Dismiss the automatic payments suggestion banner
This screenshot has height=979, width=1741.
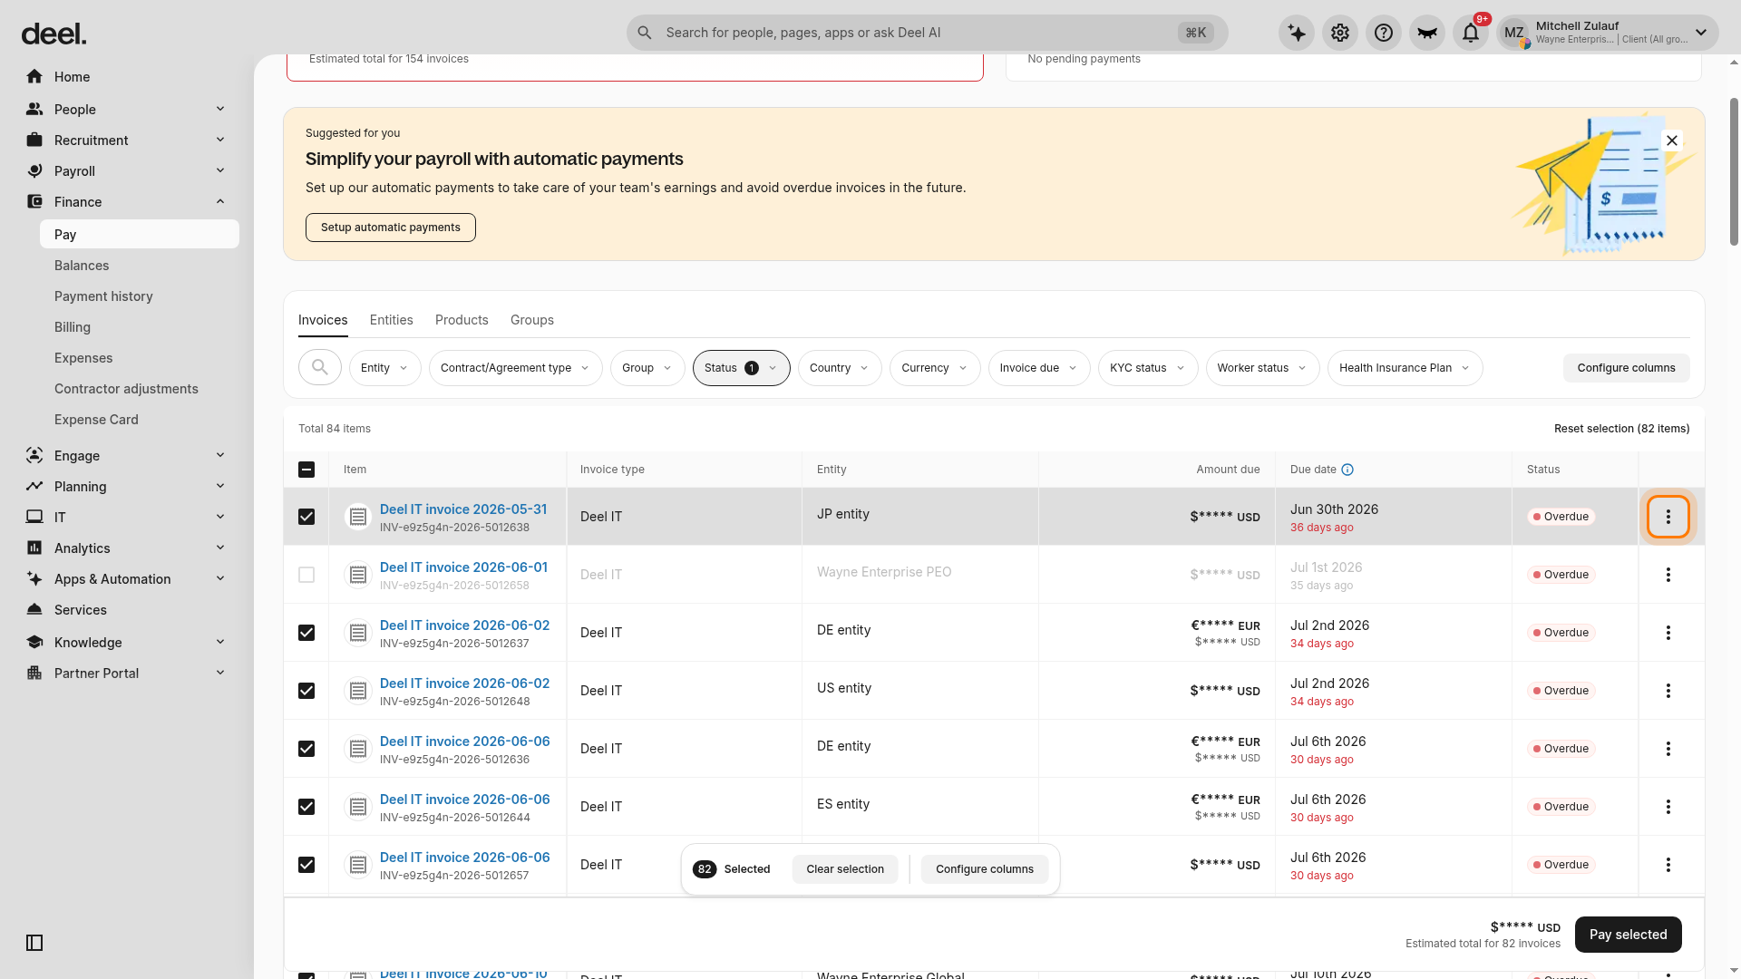(1672, 141)
